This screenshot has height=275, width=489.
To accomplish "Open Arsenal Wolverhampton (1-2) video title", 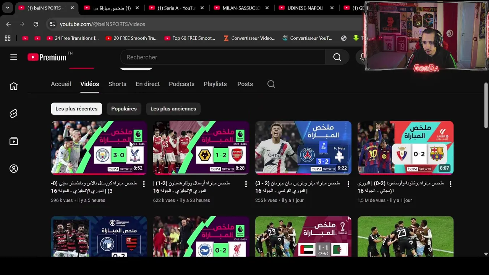I will [191, 187].
